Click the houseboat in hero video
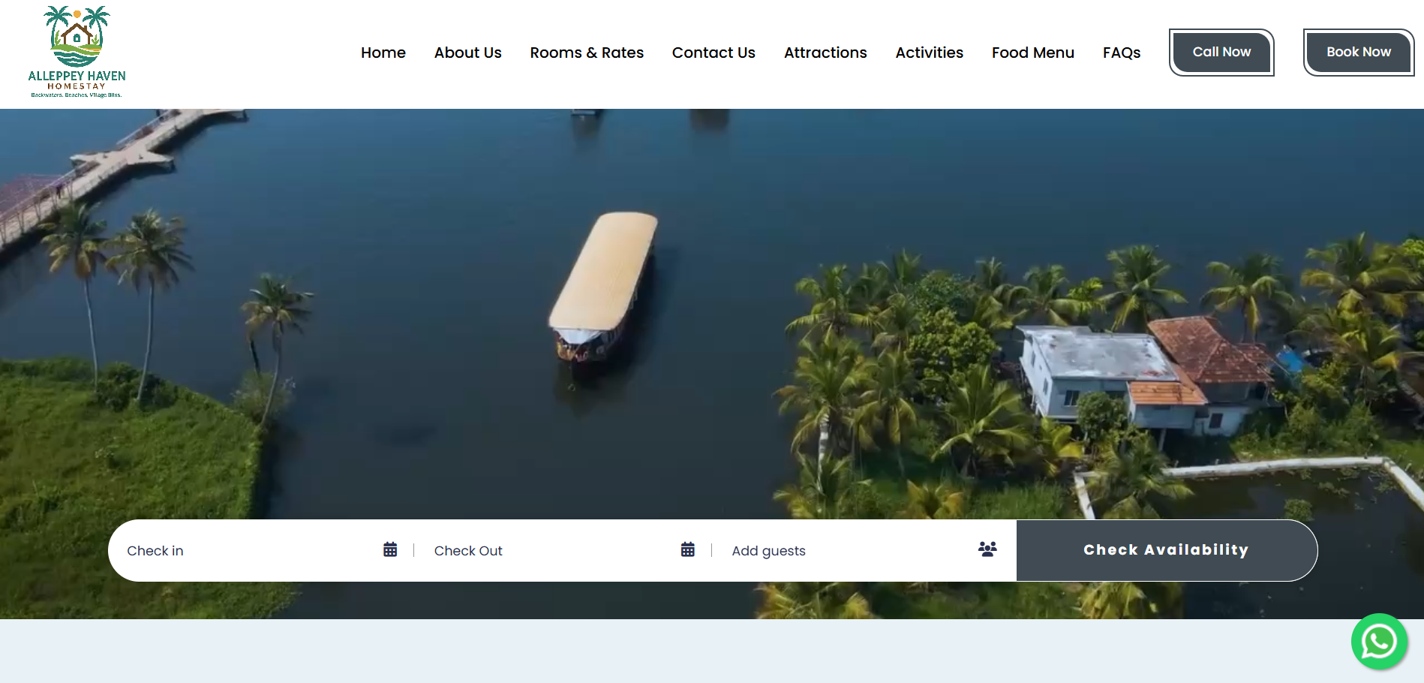Viewport: 1424px width, 683px height. (x=602, y=285)
